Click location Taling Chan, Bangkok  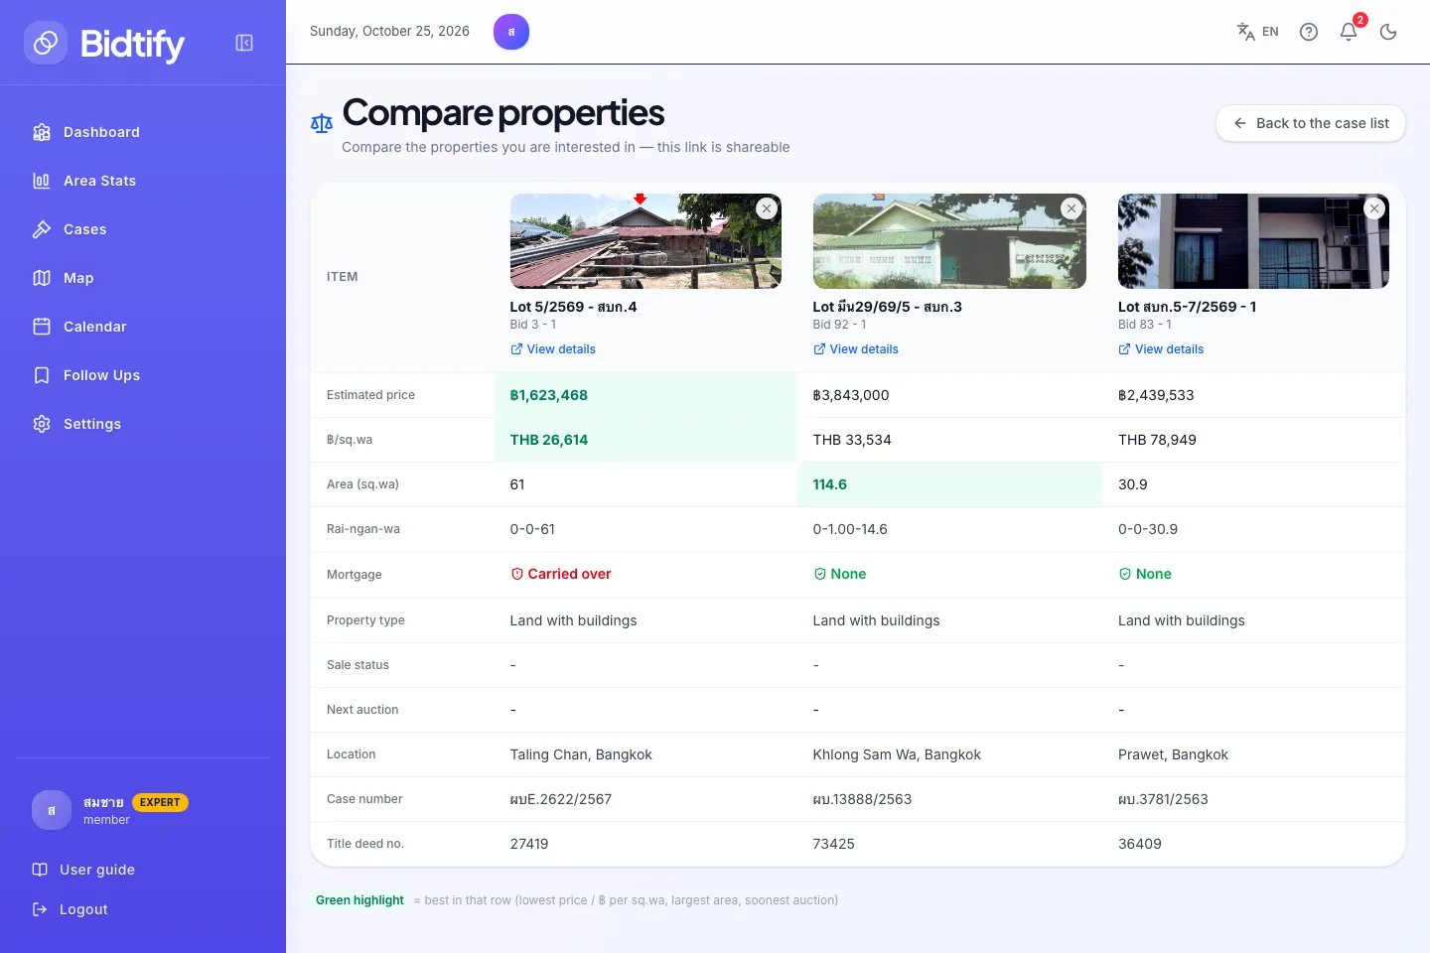pyautogui.click(x=581, y=754)
